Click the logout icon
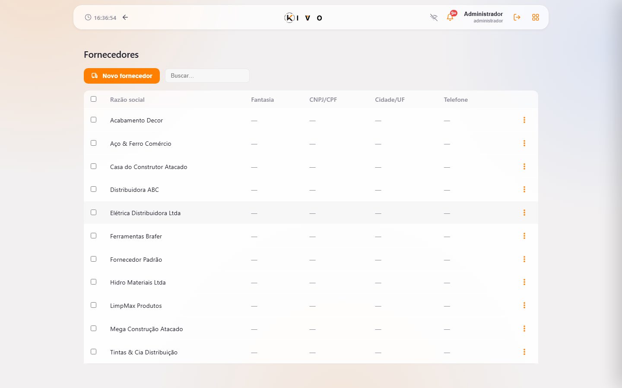Image resolution: width=622 pixels, height=388 pixels. pyautogui.click(x=517, y=17)
